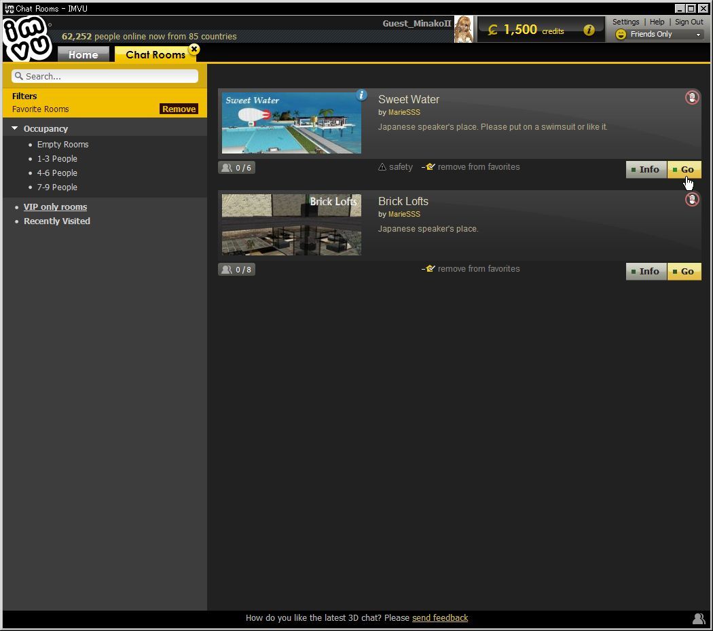Viewport: 713px width, 631px height.
Task: Select the Chat Rooms tab
Action: tap(156, 54)
